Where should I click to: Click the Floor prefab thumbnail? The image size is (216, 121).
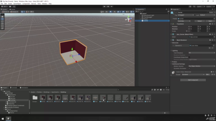click(x=95, y=97)
